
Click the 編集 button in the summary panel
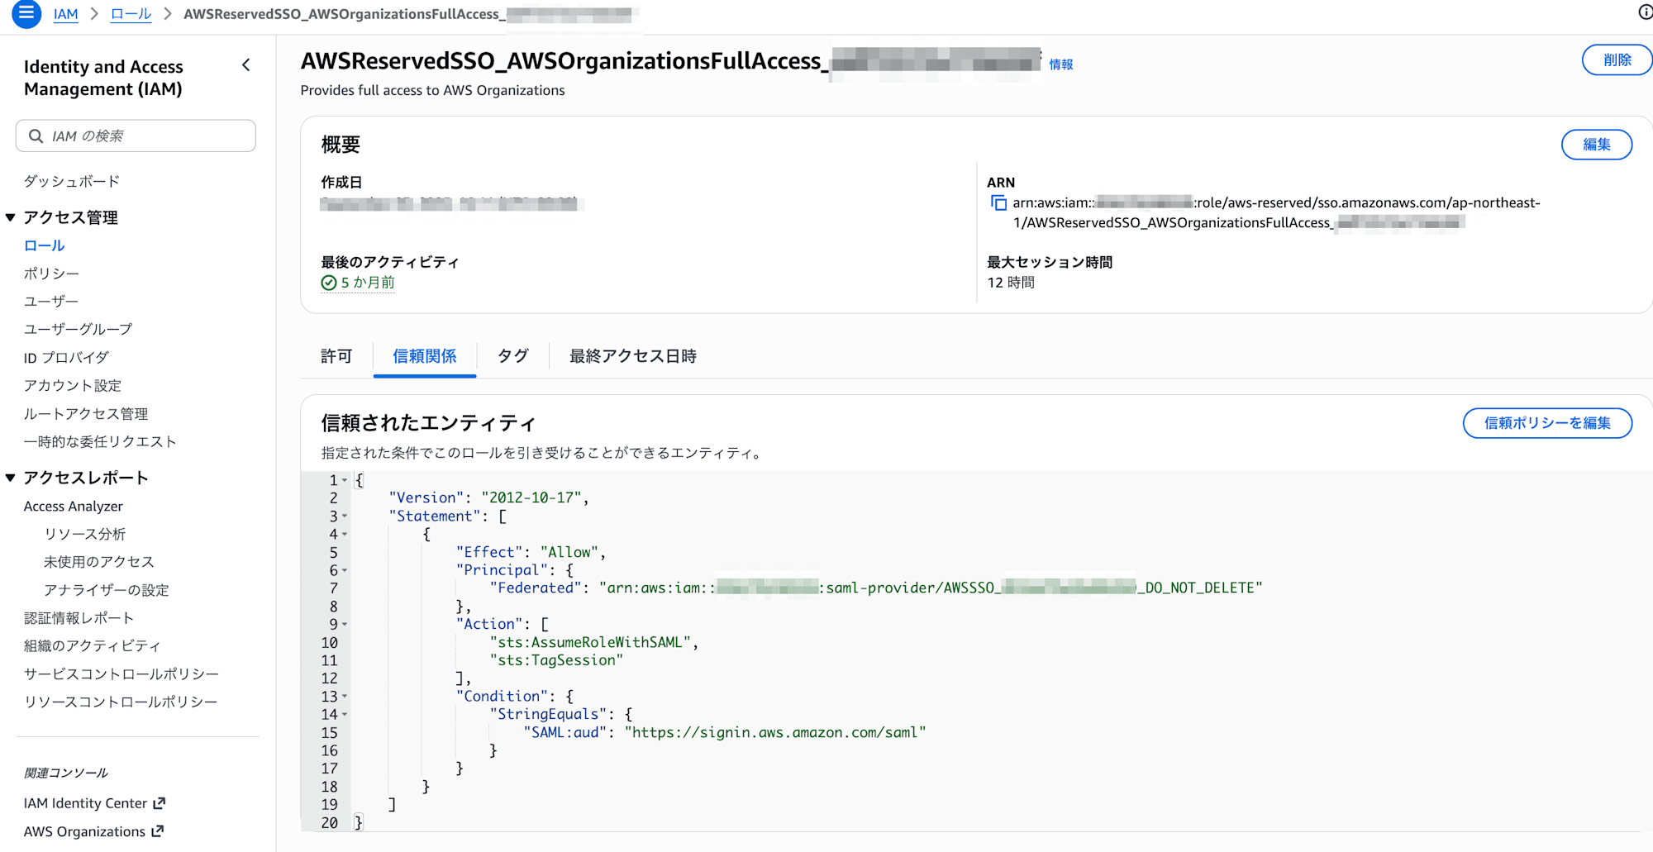coord(1596,145)
